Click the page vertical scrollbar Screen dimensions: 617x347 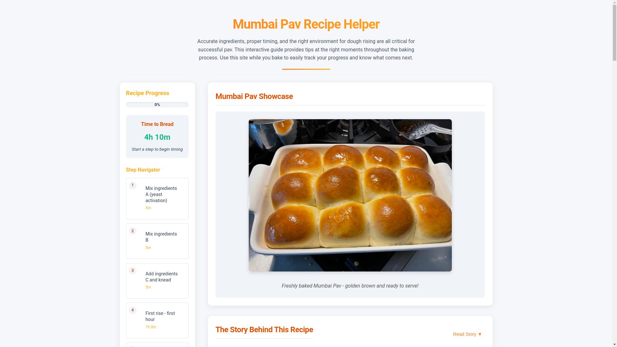pos(615,173)
